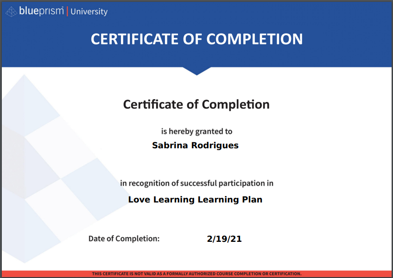
Task: Click the "blueprism" brand wordmark
Action: click(x=41, y=11)
